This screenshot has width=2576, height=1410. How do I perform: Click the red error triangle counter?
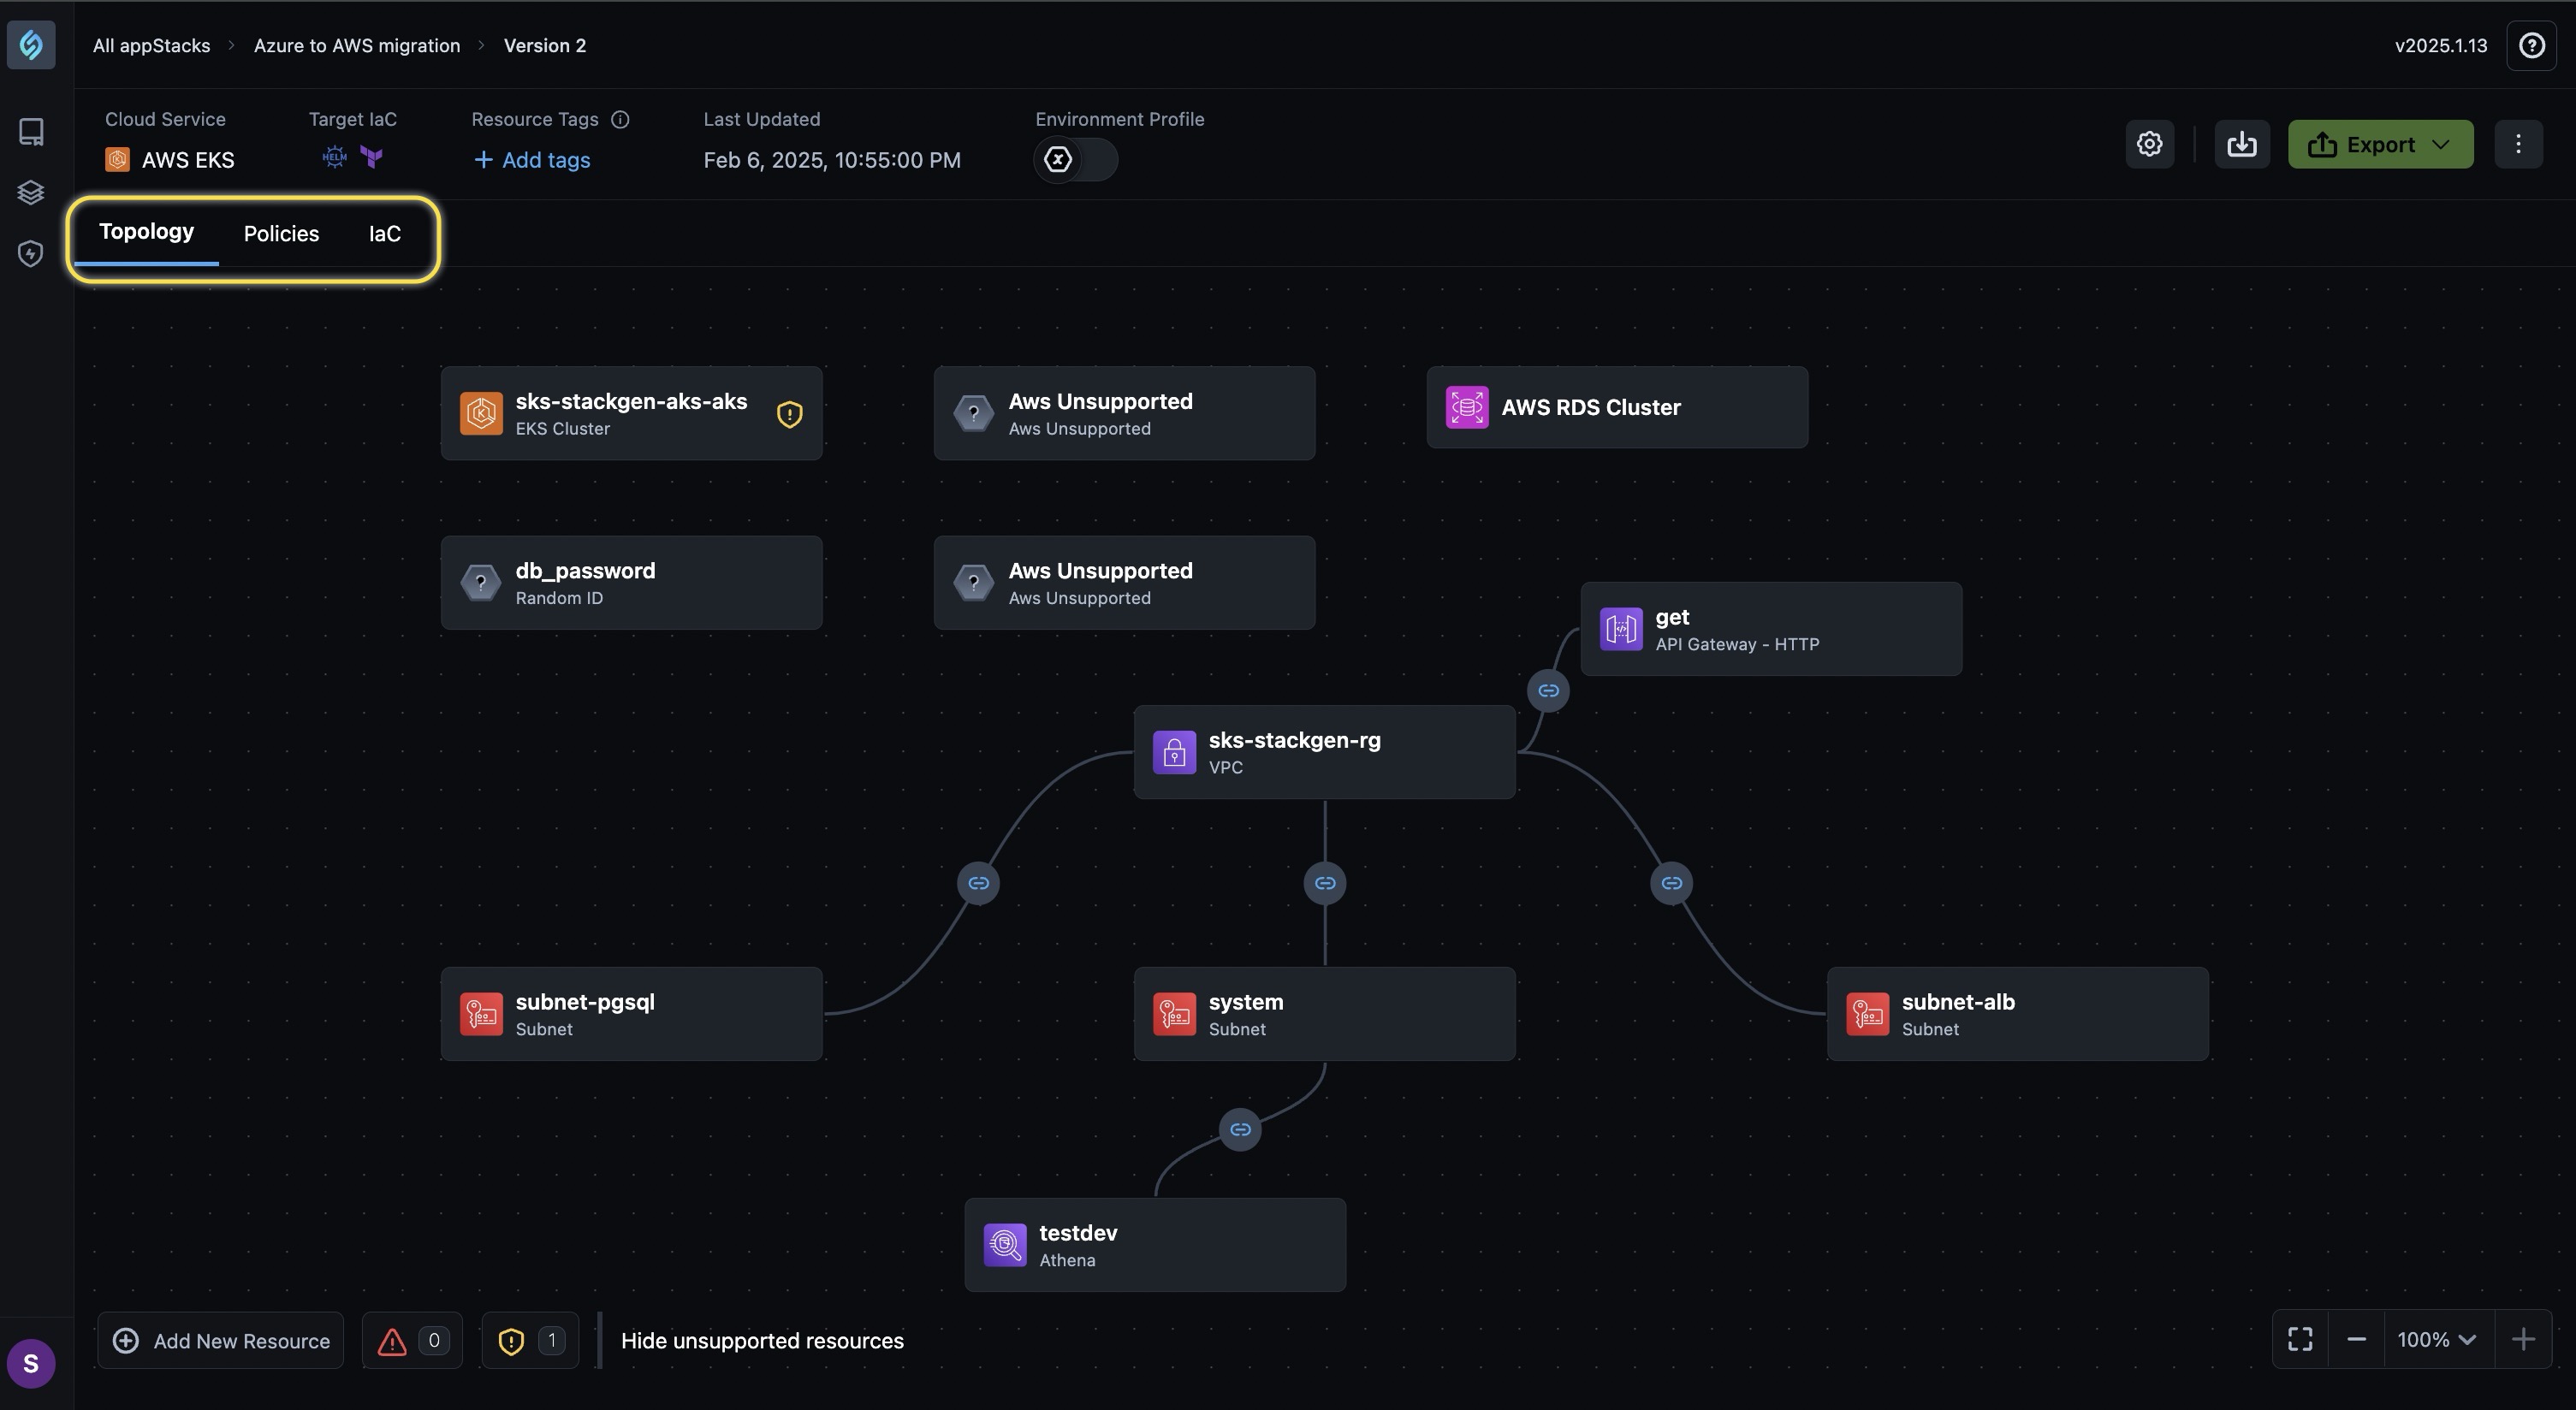412,1340
